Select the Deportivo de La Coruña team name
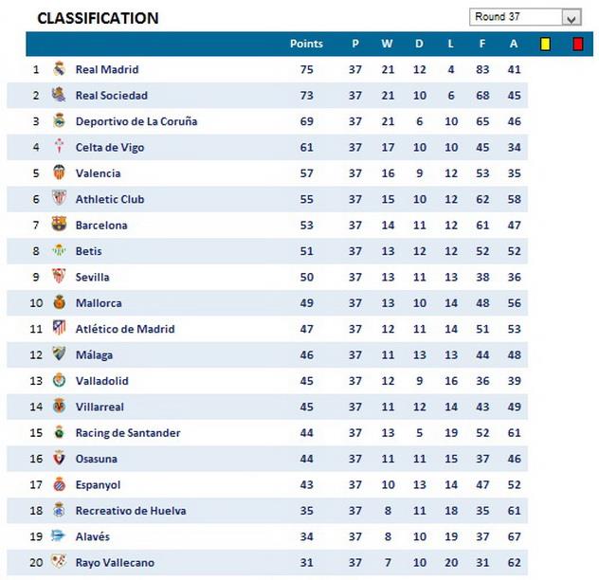Image resolution: width=599 pixels, height=580 pixels. click(x=136, y=121)
